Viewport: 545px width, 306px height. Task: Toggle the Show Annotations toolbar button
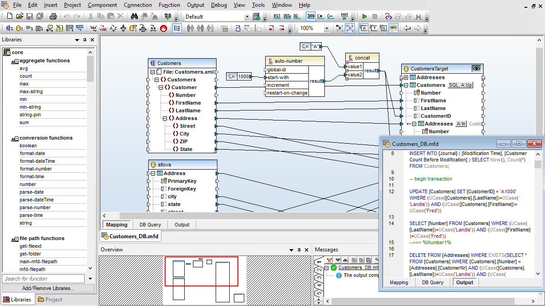point(363,28)
